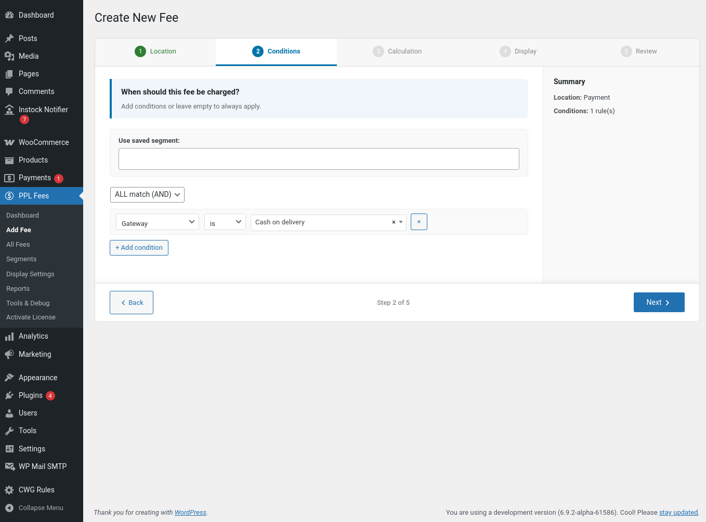Image resolution: width=706 pixels, height=522 pixels.
Task: Open the ALL match (AND) dropdown
Action: (147, 194)
